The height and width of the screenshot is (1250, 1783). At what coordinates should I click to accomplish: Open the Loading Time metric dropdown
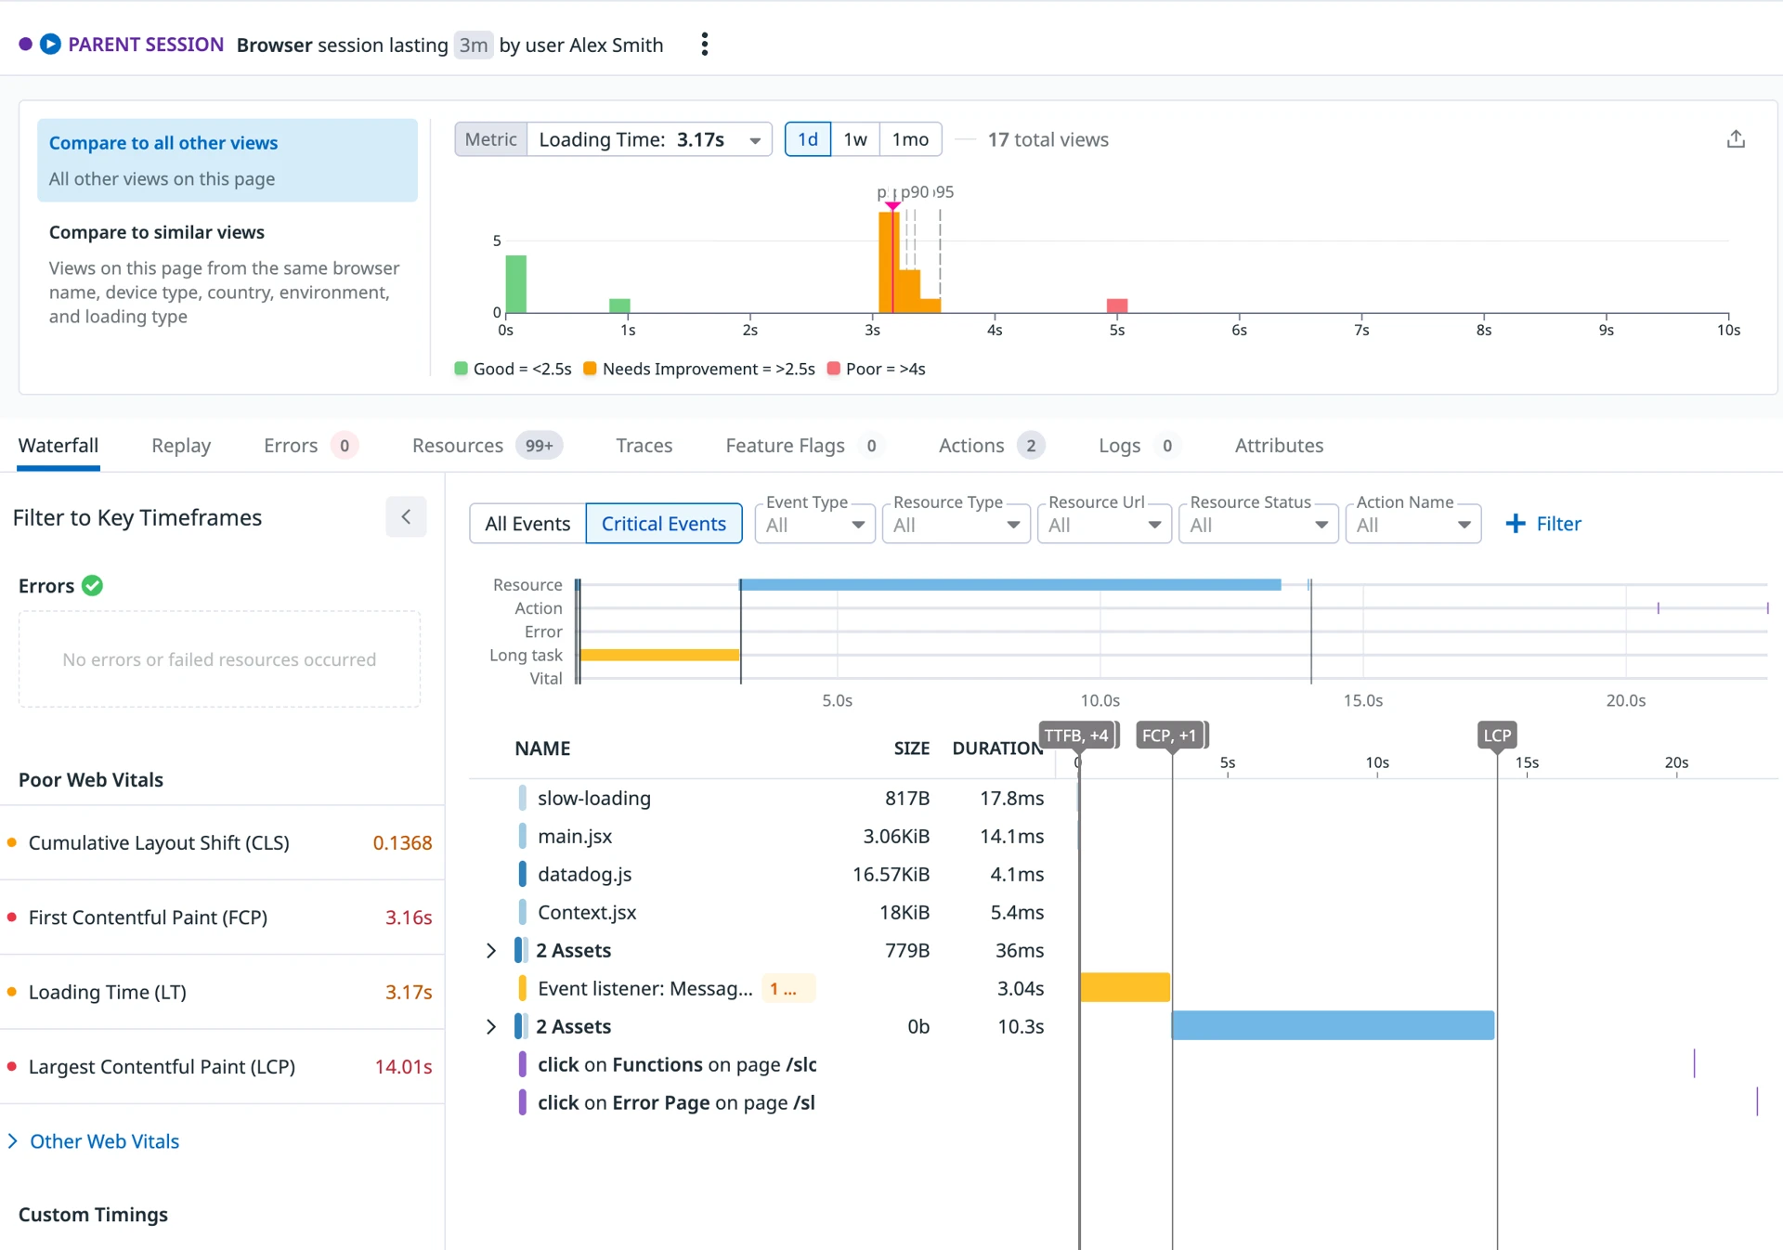click(650, 139)
